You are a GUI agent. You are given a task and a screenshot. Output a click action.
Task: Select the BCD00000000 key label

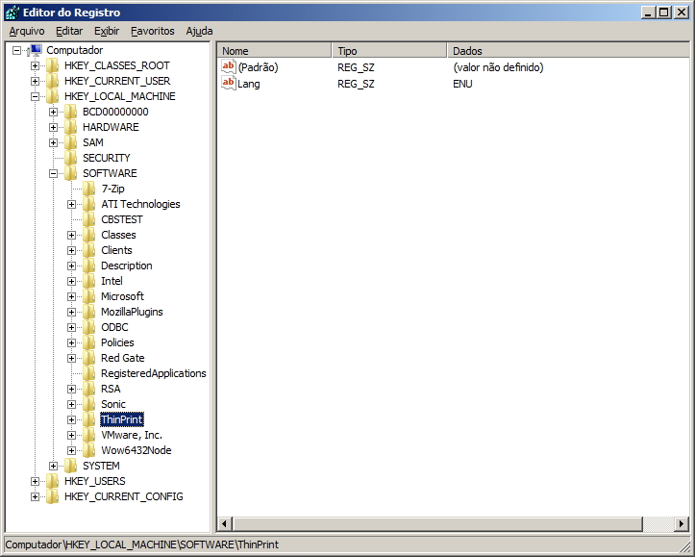coord(115,112)
